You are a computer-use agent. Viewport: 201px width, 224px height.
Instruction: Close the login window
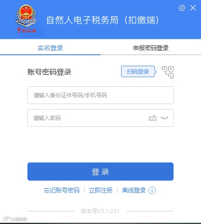193,8
